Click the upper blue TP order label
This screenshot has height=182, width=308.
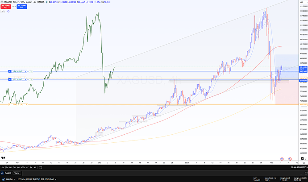tap(30, 71)
